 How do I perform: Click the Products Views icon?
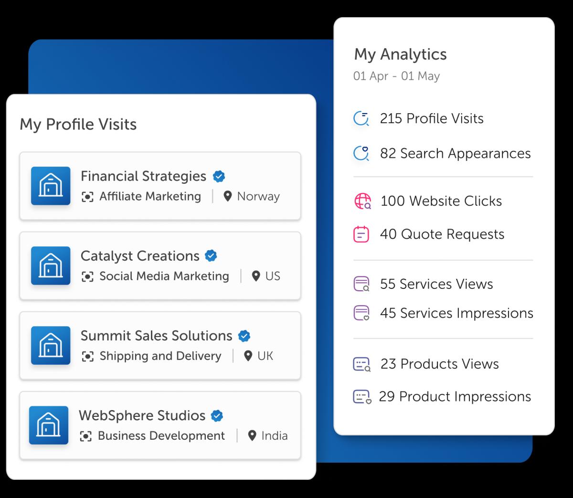click(362, 364)
